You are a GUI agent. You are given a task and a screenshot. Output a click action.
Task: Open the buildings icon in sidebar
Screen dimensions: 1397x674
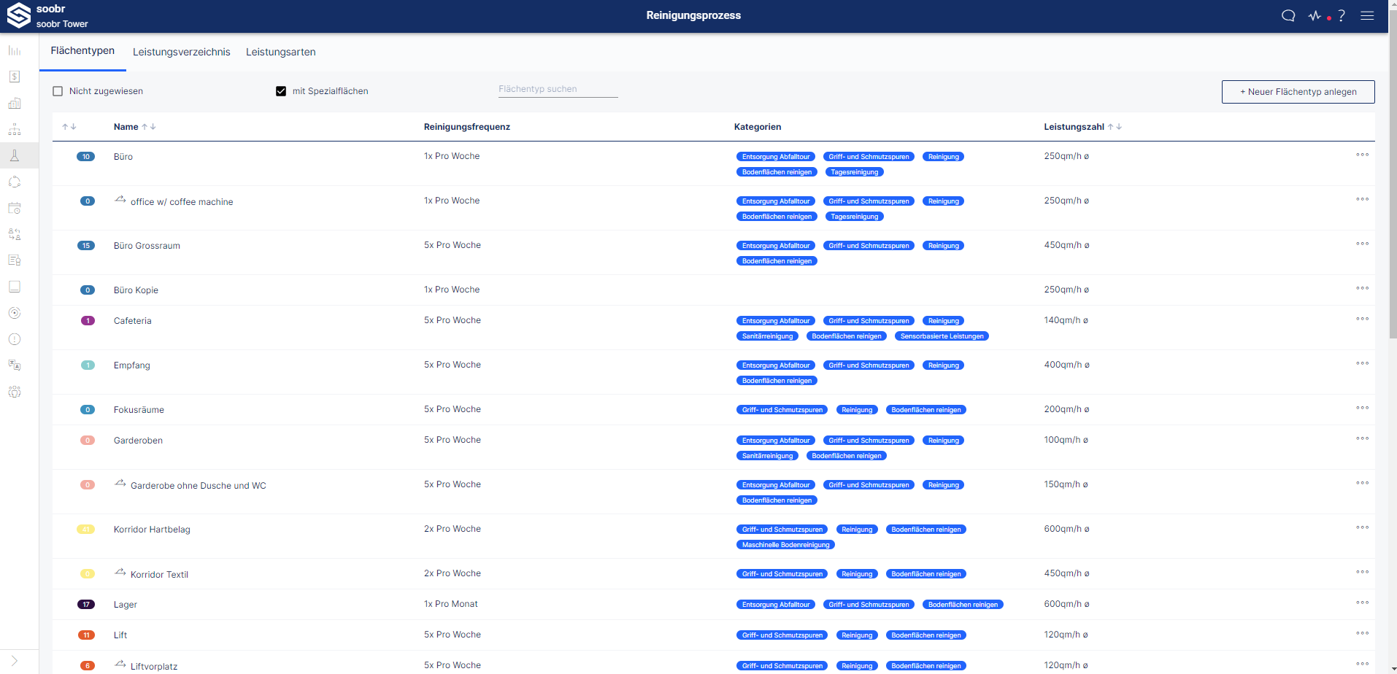click(14, 103)
